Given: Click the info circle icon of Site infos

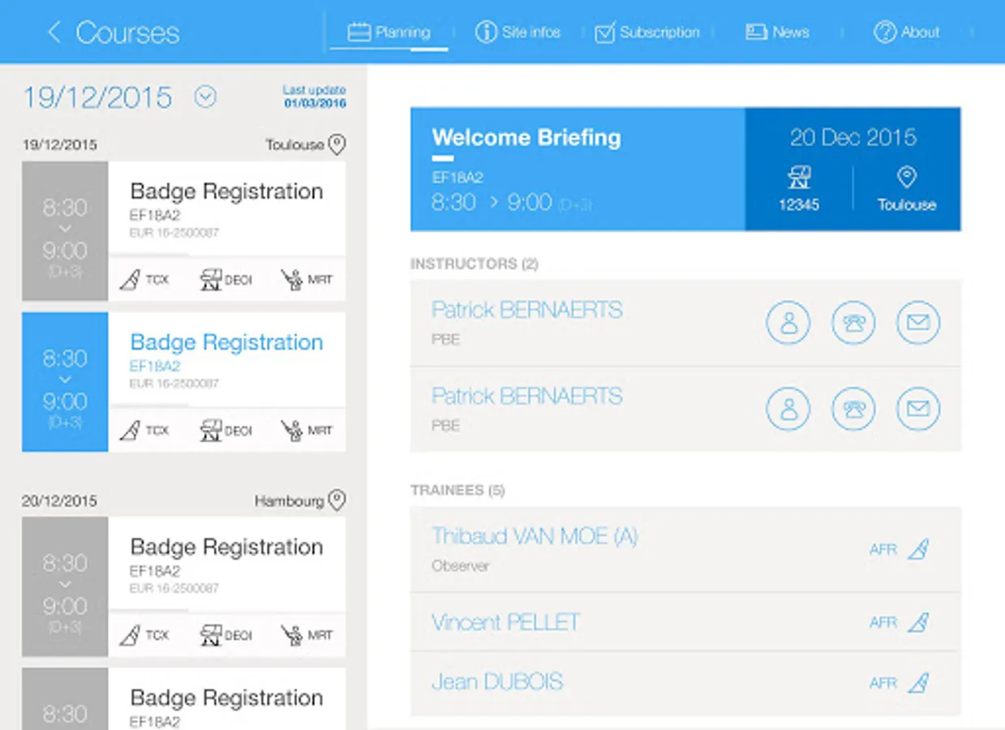Looking at the screenshot, I should (486, 32).
